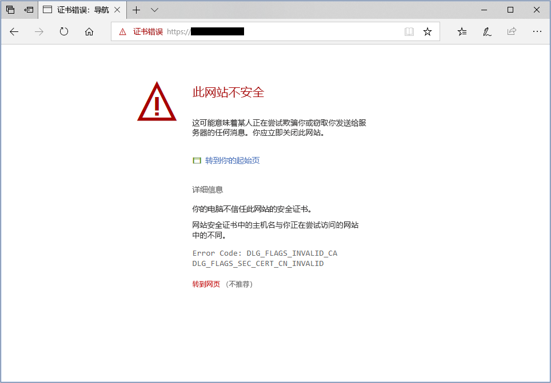Click the red certificate warning triangle in address bar
This screenshot has width=551, height=383.
[122, 32]
